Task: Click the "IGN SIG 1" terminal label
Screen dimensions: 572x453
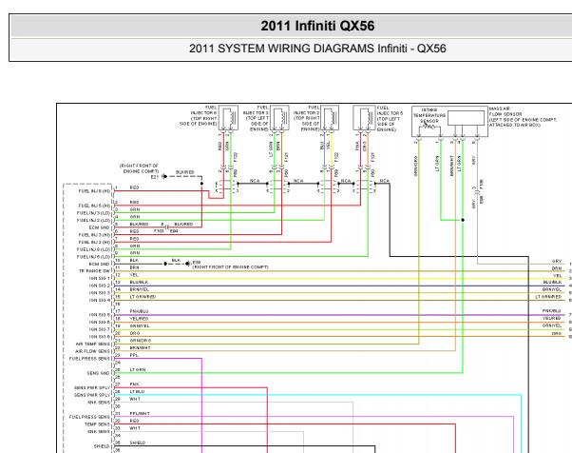Action: (x=99, y=279)
